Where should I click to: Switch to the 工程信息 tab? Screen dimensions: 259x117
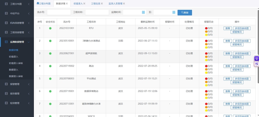[x=96, y=4]
